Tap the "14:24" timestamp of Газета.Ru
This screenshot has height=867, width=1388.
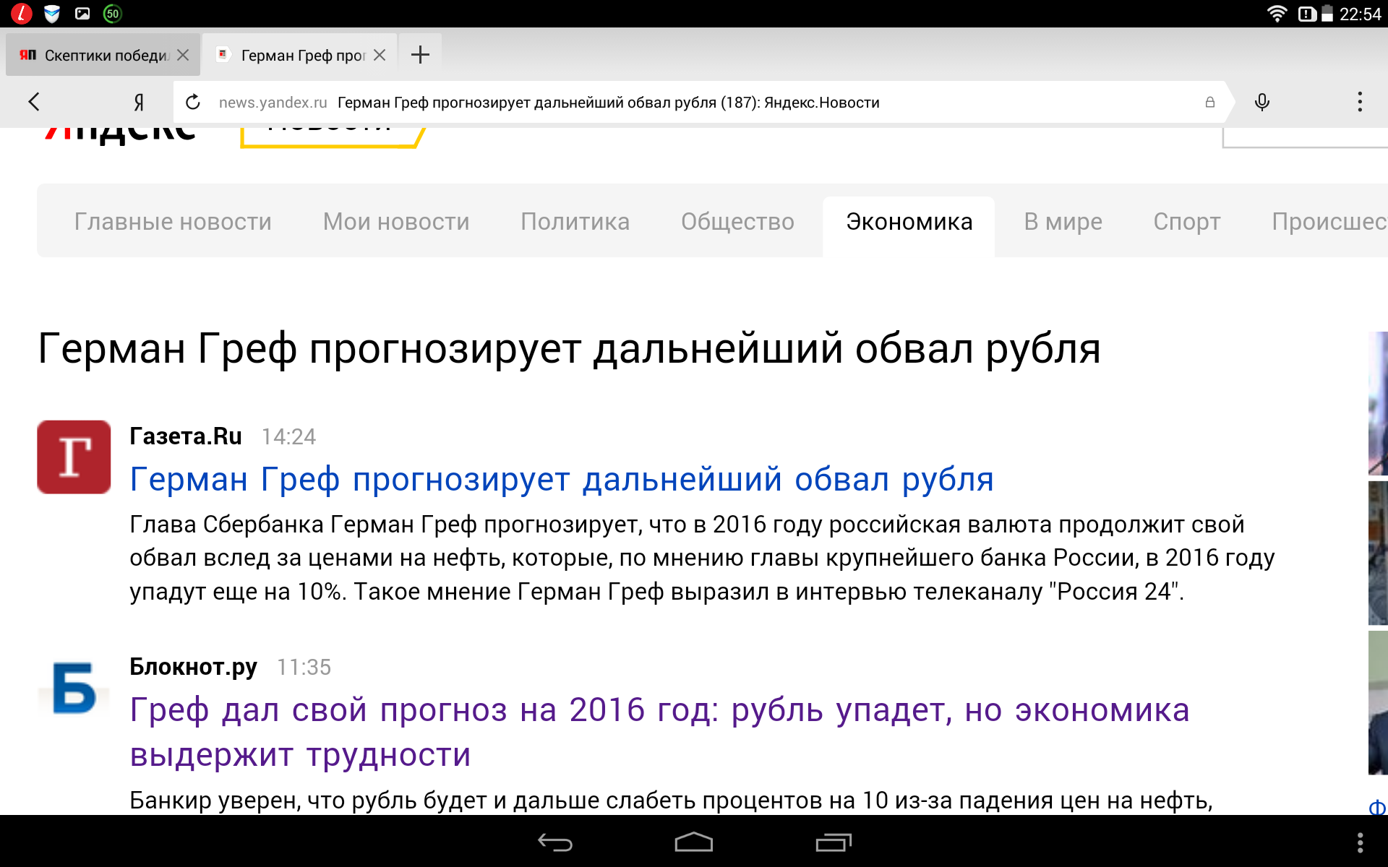(288, 437)
